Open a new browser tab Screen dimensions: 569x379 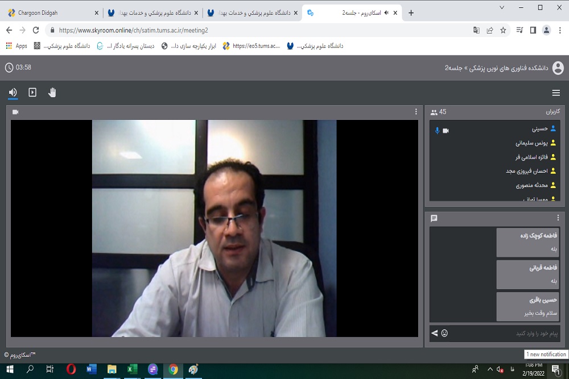tap(411, 13)
